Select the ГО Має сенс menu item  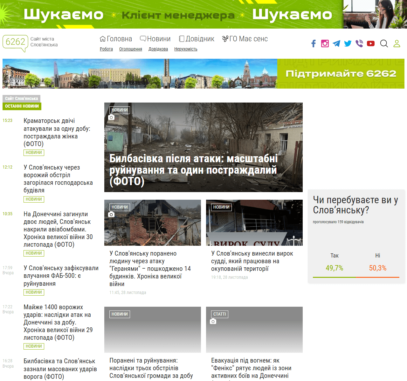[245, 39]
